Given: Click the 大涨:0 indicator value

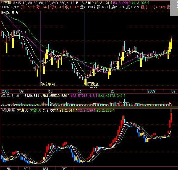Looking at the screenshot, I should (22, 110).
